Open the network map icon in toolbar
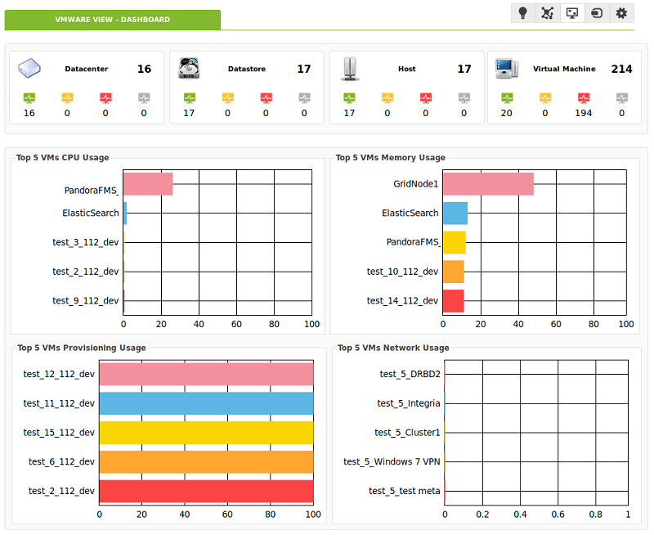654x535 pixels. coord(548,13)
